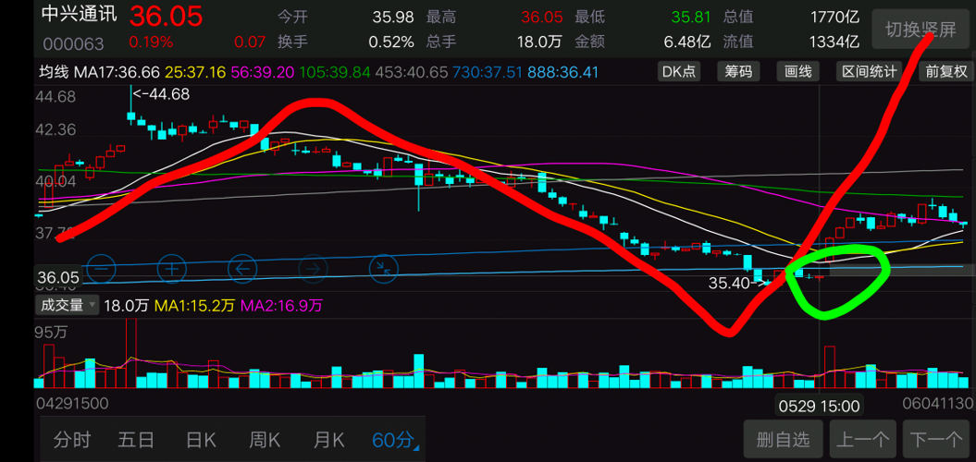Image resolution: width=976 pixels, height=462 pixels.
Task: Click the 0529 15:00 crosshair time label
Action: click(x=819, y=406)
